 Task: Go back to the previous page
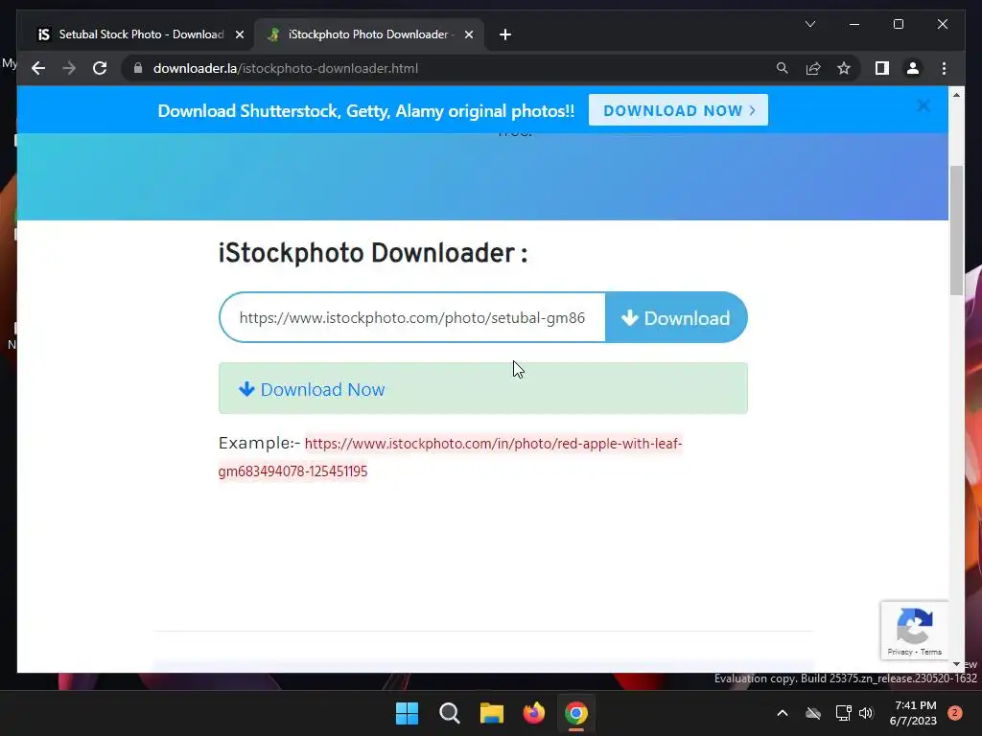(38, 68)
